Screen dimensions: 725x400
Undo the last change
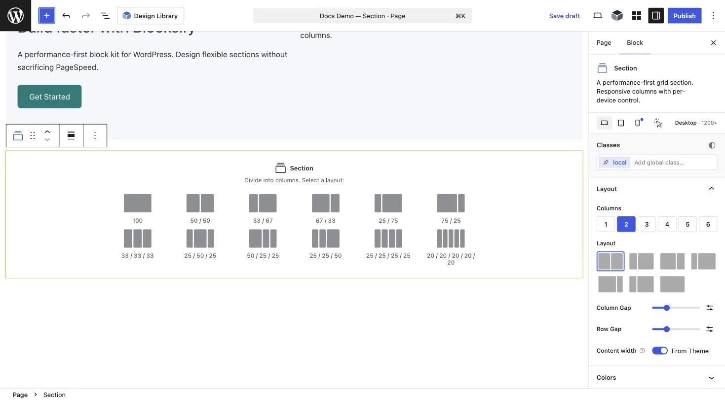point(66,16)
